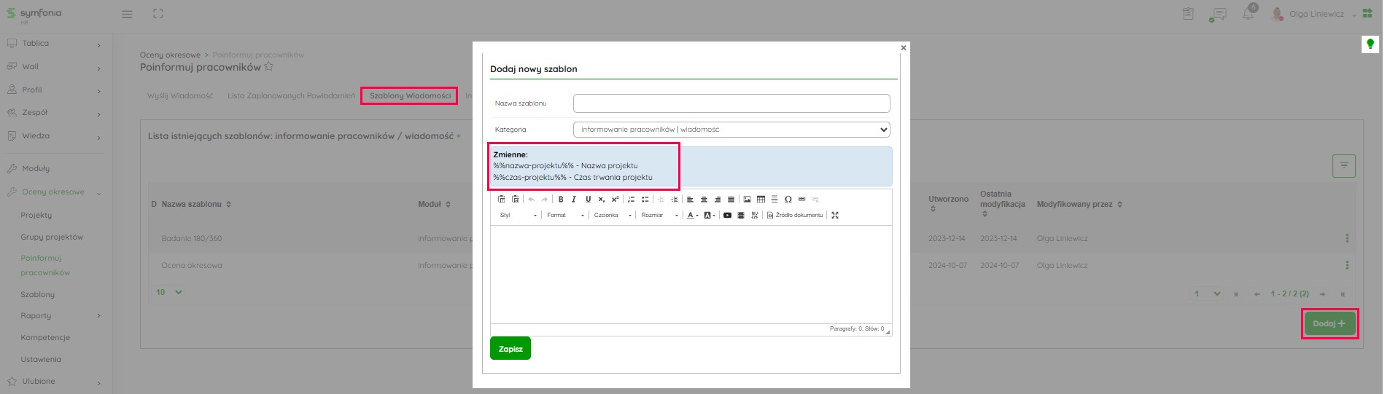Insert special character with omega icon

[x=788, y=199]
